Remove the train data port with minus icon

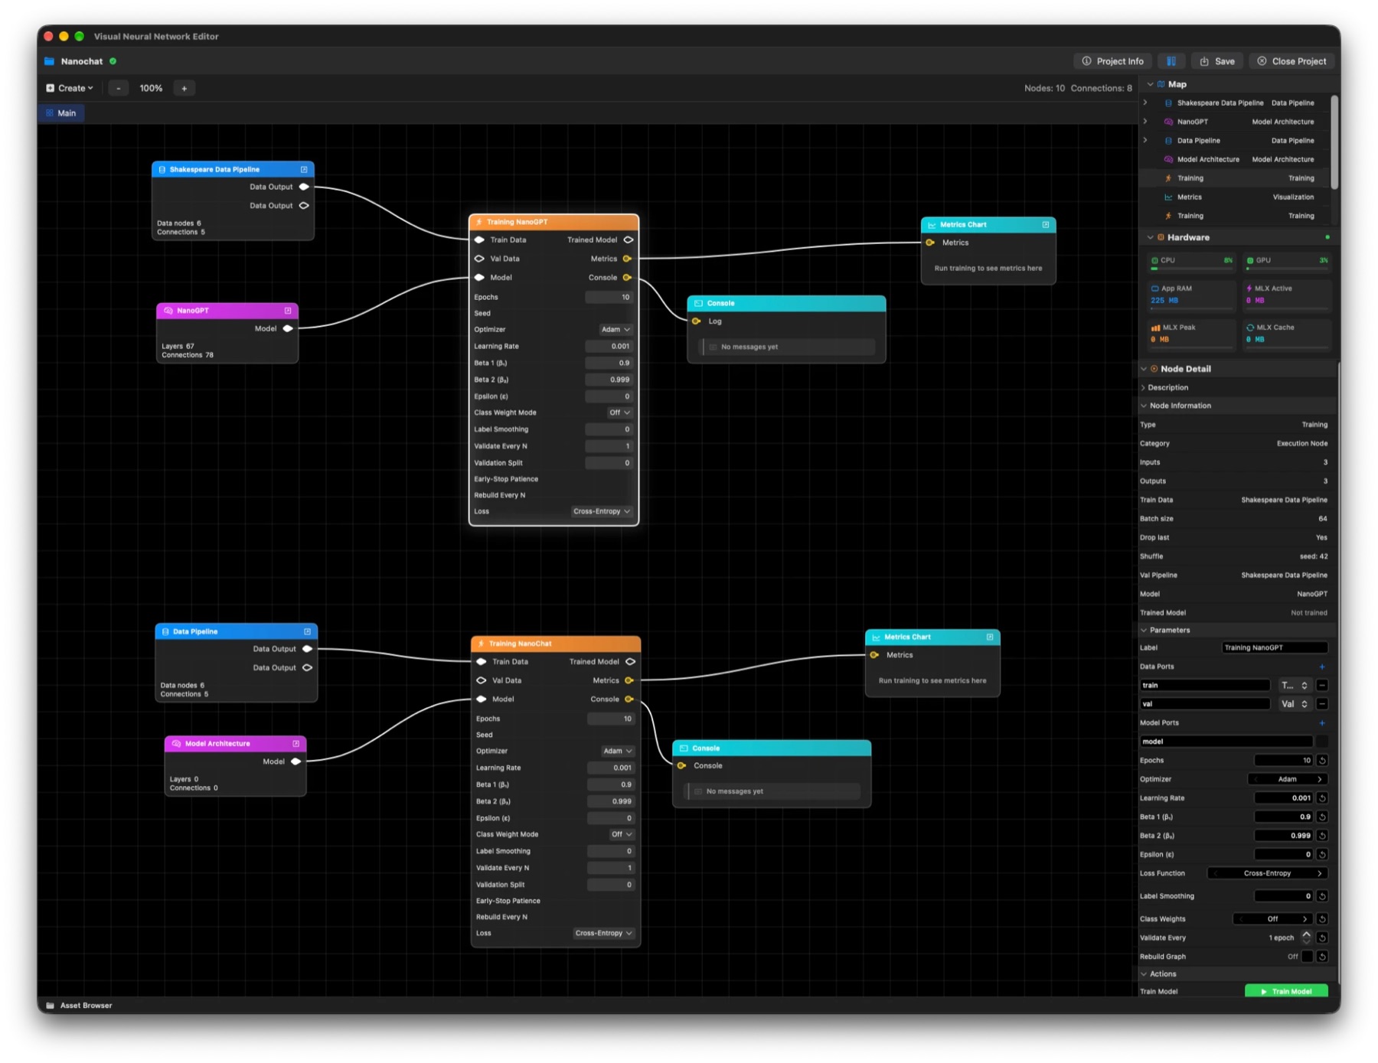1322,686
